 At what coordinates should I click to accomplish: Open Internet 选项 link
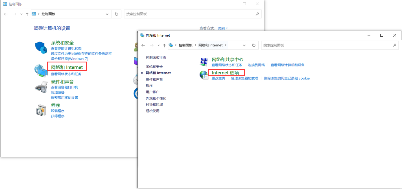[x=225, y=73]
